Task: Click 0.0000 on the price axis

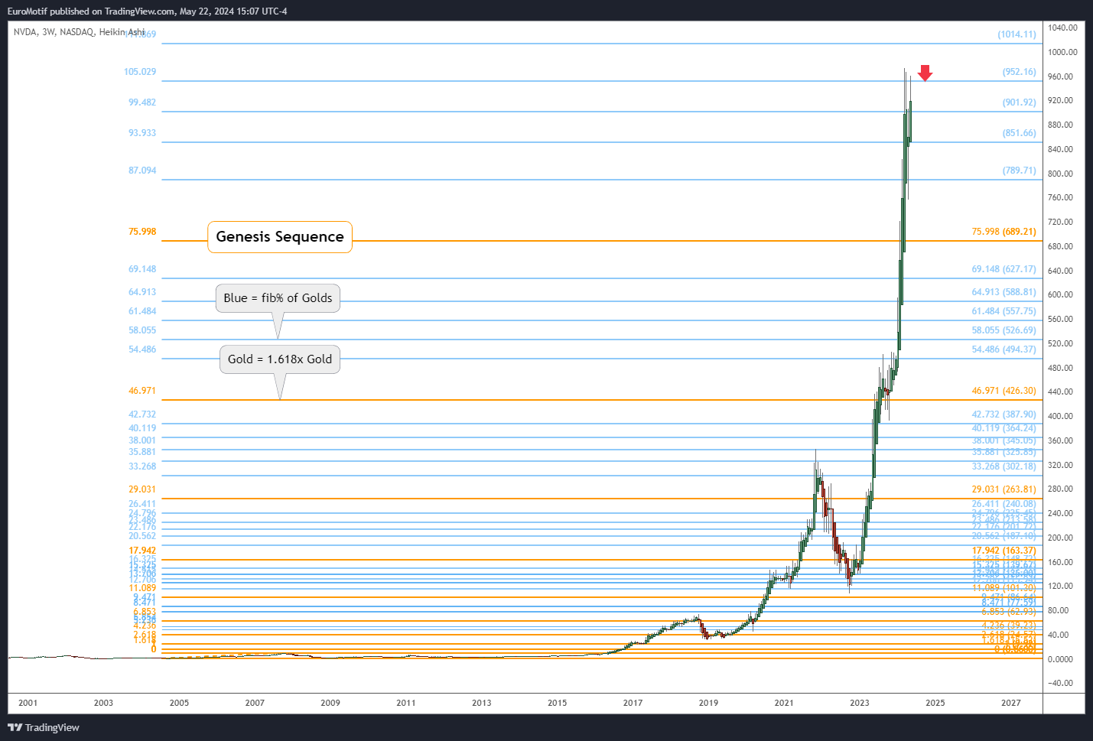Action: [x=1060, y=659]
